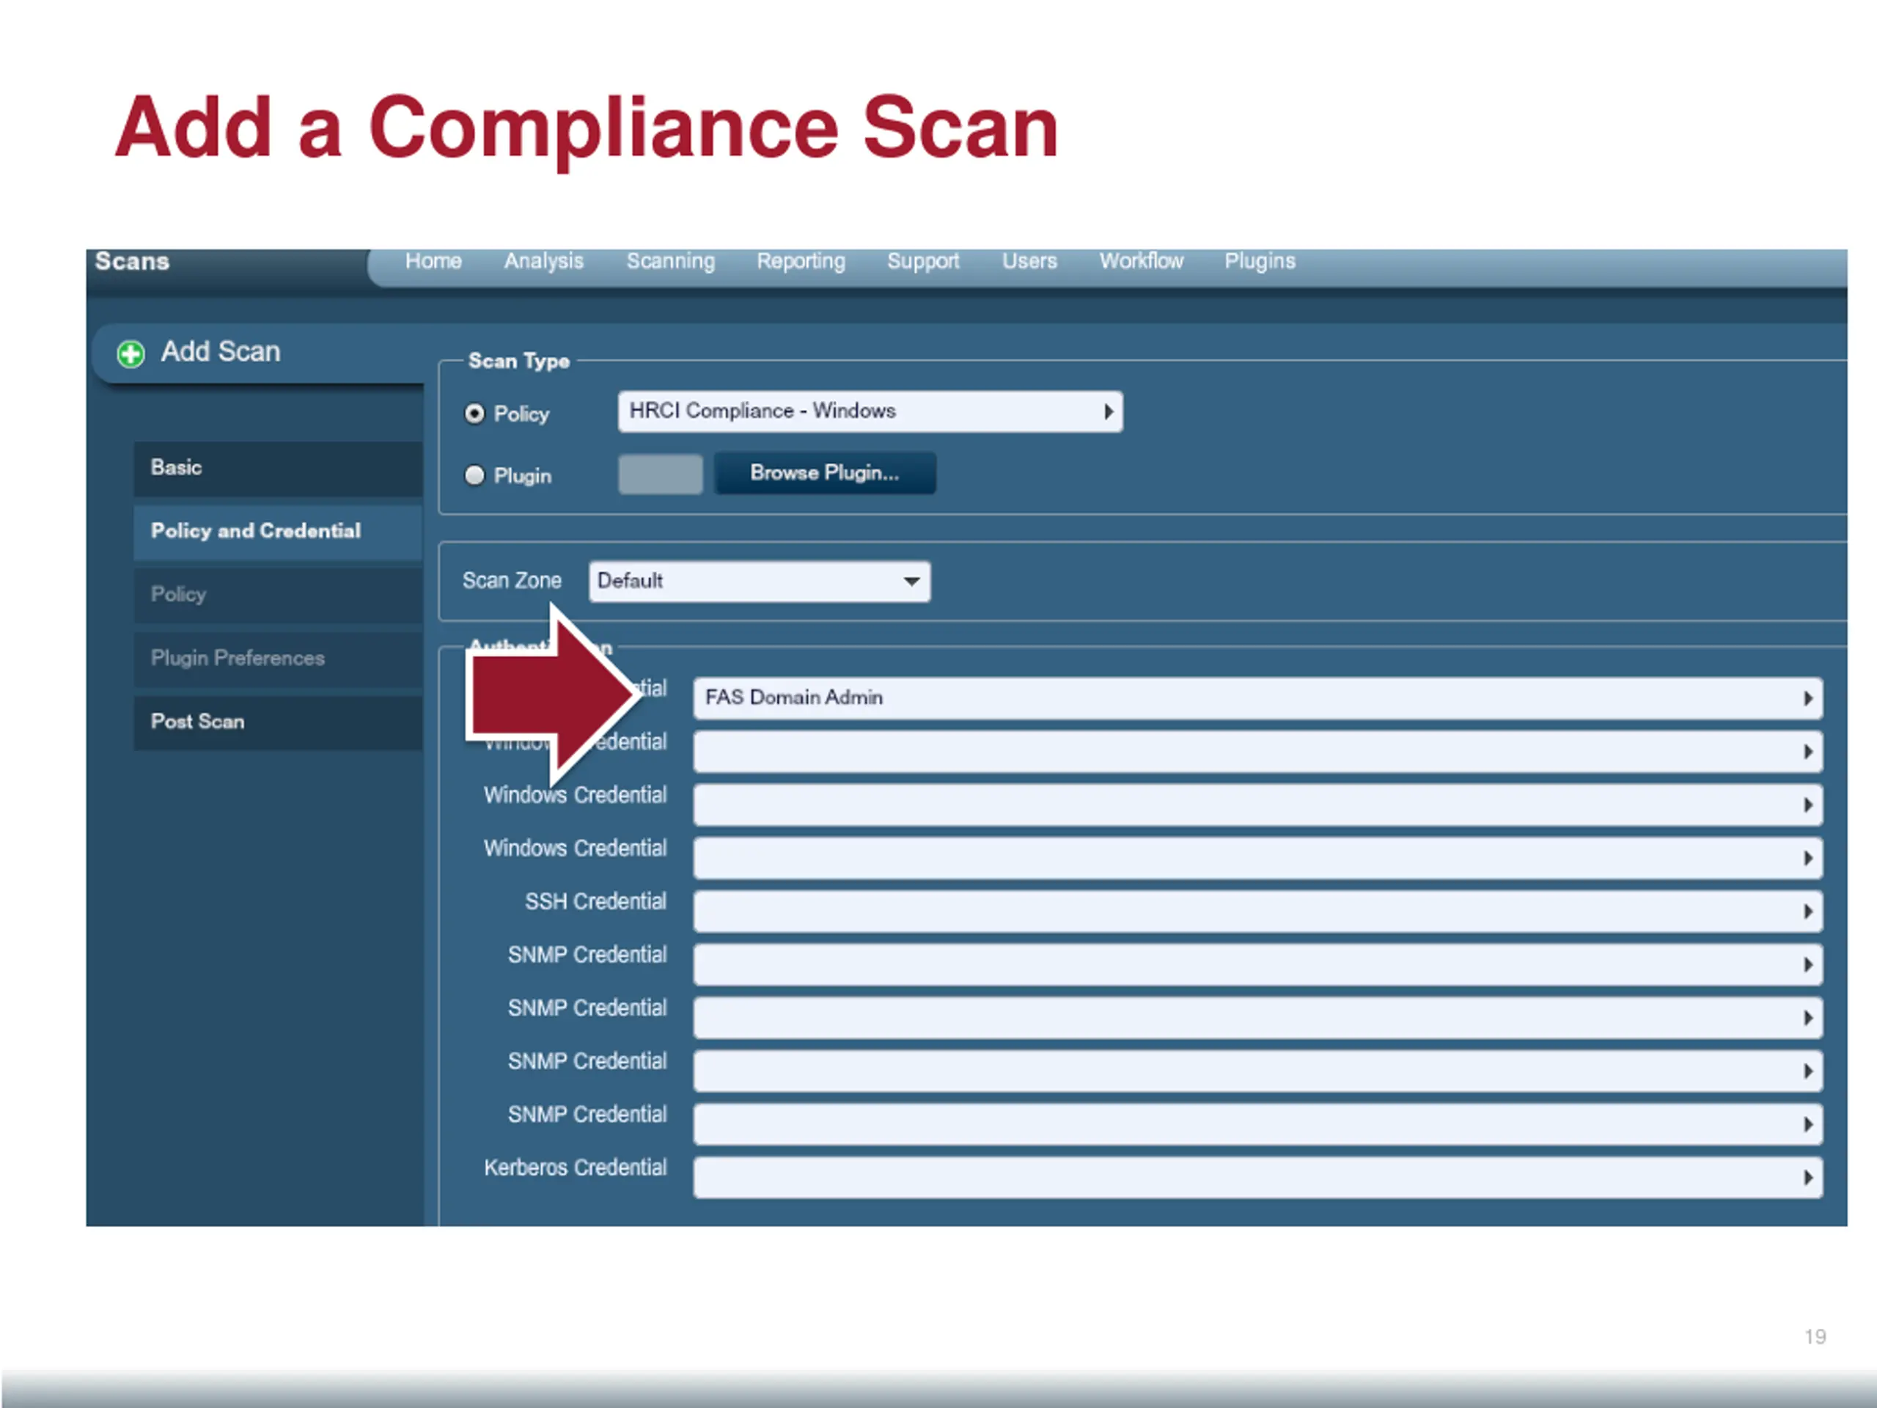Open the Users menu
This screenshot has height=1408, width=1877.
pos(1029,261)
